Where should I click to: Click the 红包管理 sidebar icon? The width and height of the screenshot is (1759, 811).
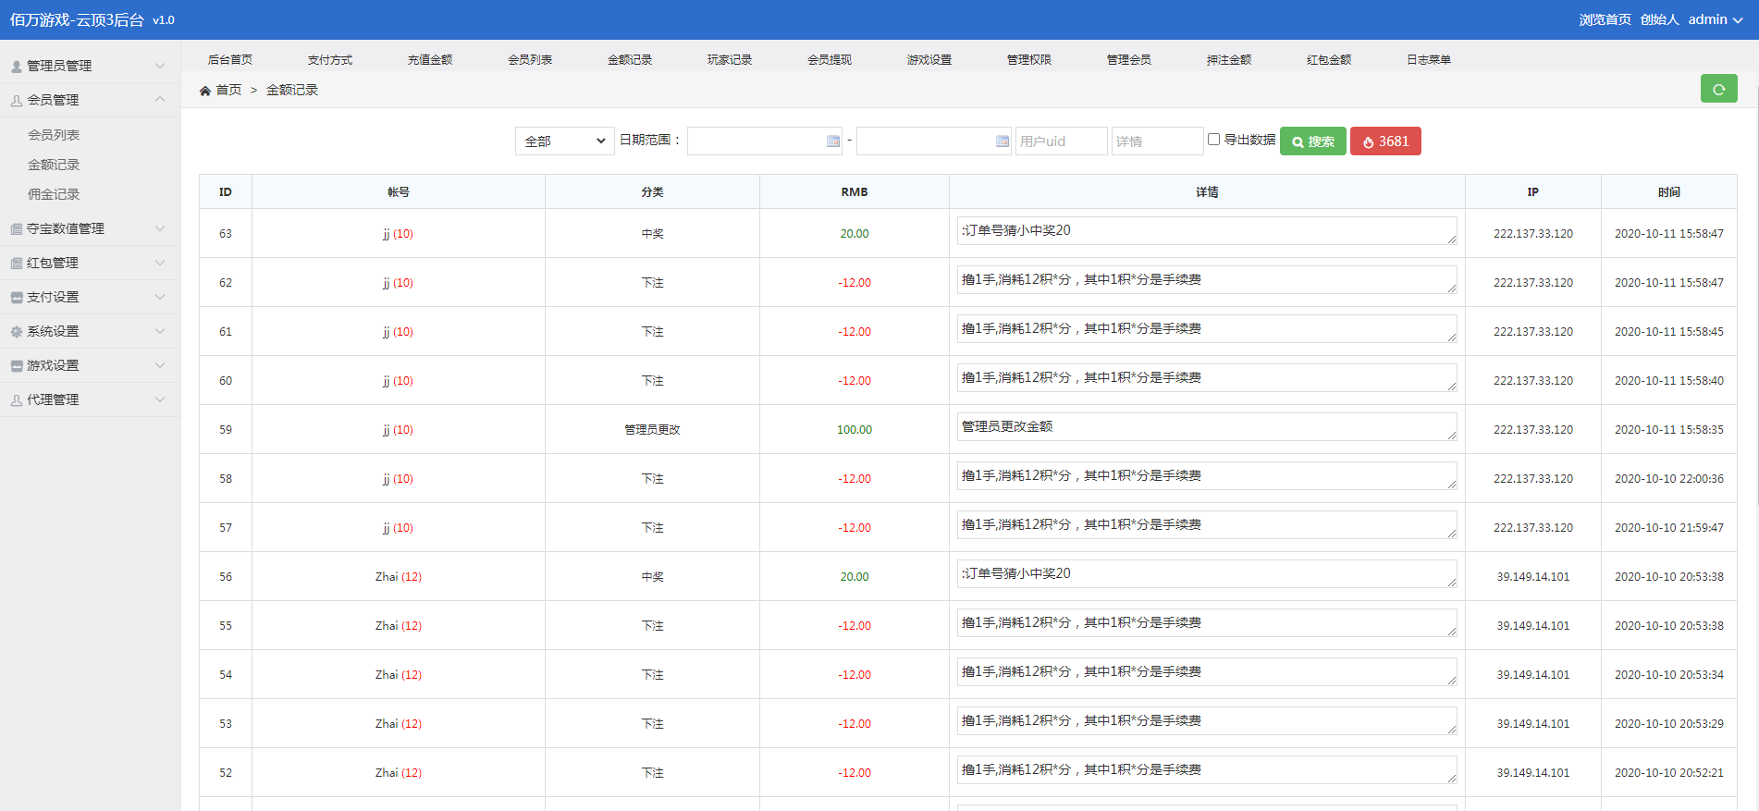(17, 264)
